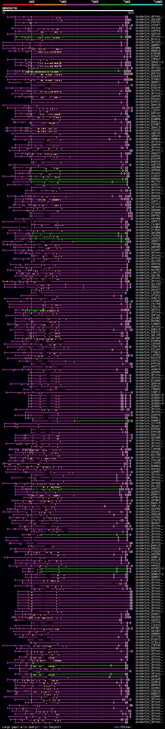Select the UniRef100_C9J4Y2 label
Viewport: 165px width, 729px height.
pyautogui.click(x=148, y=204)
